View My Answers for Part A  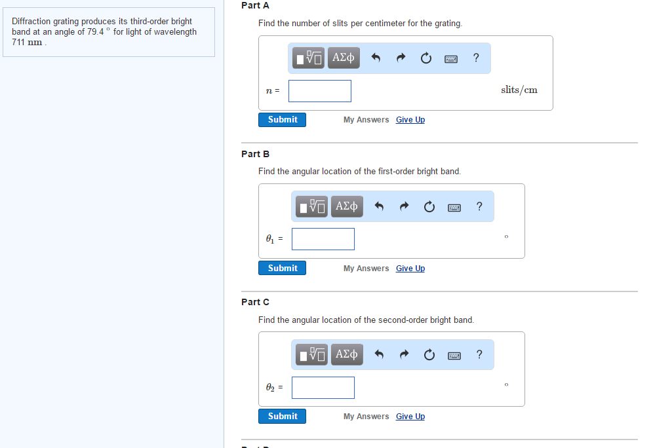coord(366,120)
